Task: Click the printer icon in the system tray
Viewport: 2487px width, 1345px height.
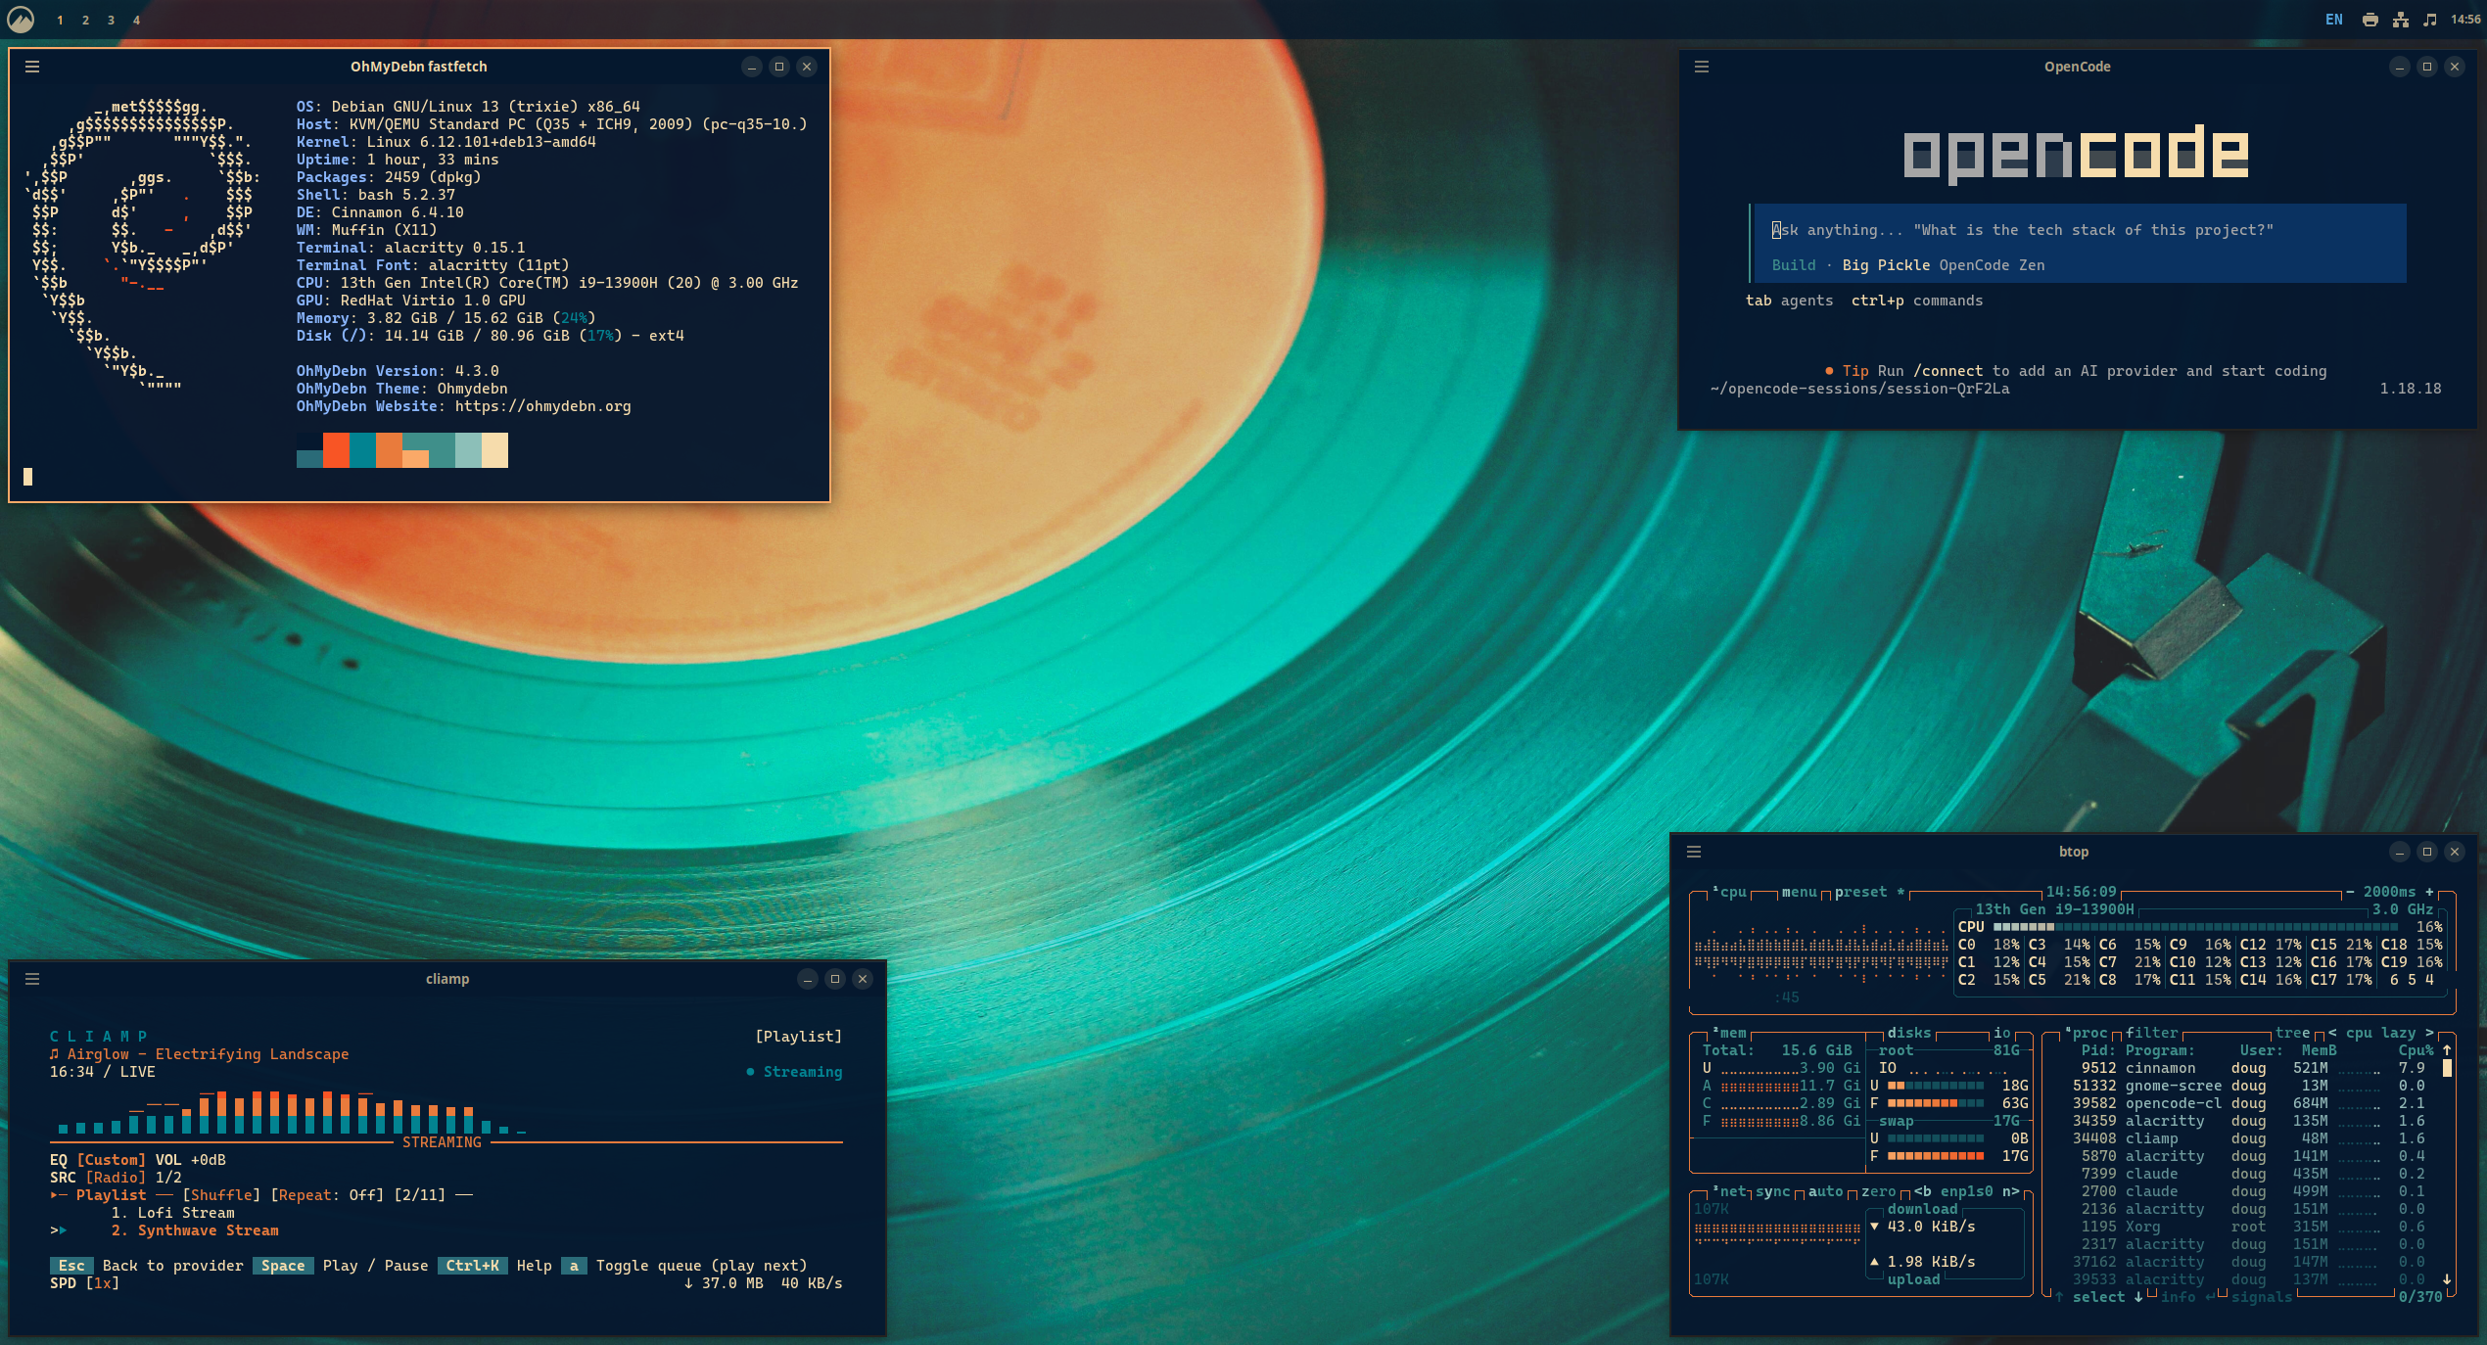Action: [x=2370, y=20]
